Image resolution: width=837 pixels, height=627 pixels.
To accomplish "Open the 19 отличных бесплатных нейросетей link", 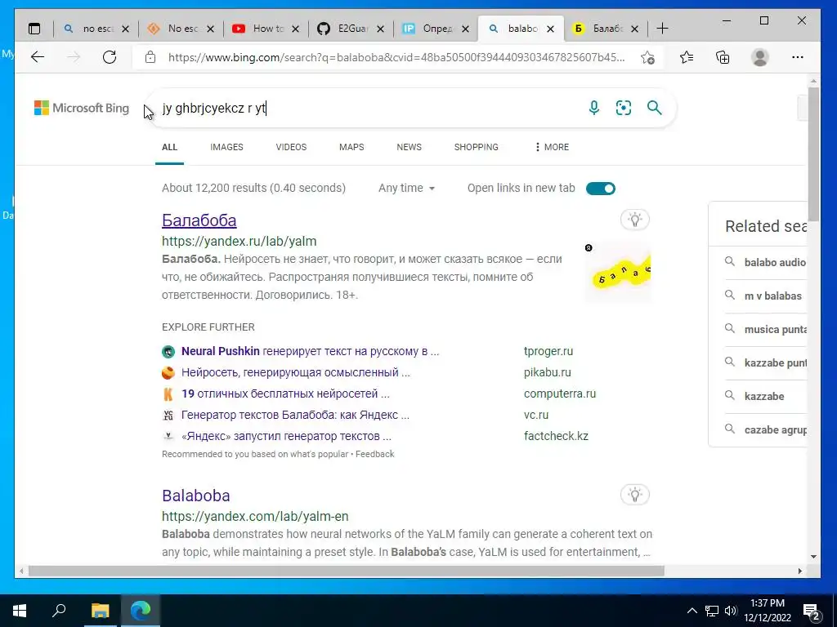I will click(285, 394).
